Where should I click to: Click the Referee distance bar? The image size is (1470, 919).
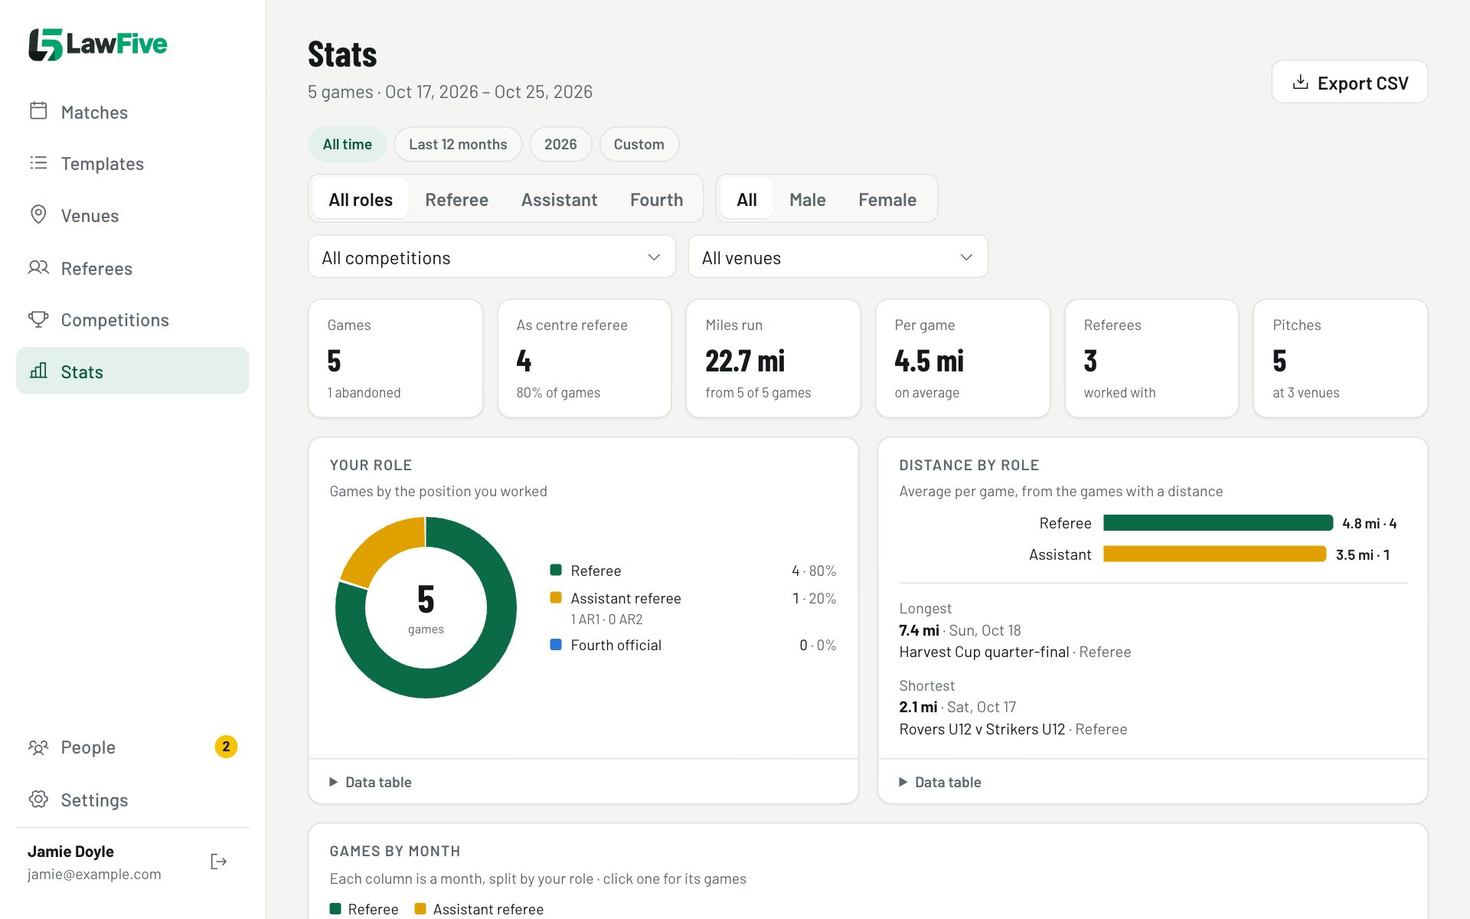coord(1218,522)
